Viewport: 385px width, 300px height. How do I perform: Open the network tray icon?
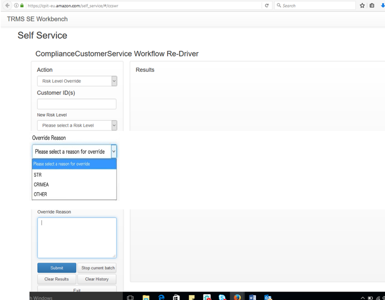pos(378,298)
